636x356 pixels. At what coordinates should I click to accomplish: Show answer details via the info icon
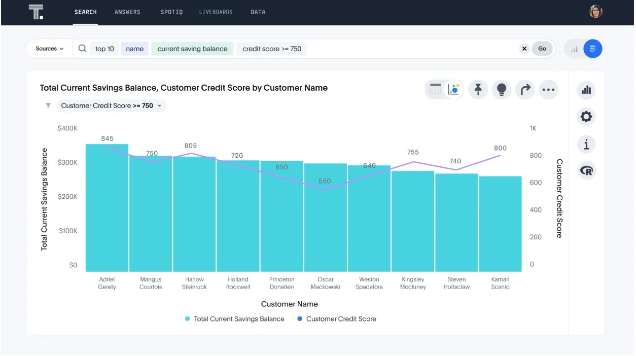(586, 144)
